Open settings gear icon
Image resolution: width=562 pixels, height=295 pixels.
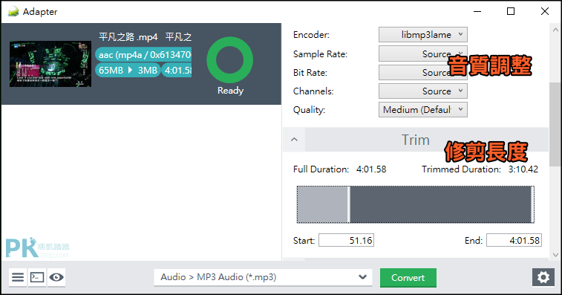coord(543,277)
